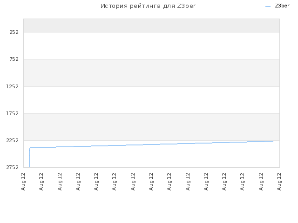Select the white band between 252 and 752
The image size is (298, 223).
pos(151,46)
